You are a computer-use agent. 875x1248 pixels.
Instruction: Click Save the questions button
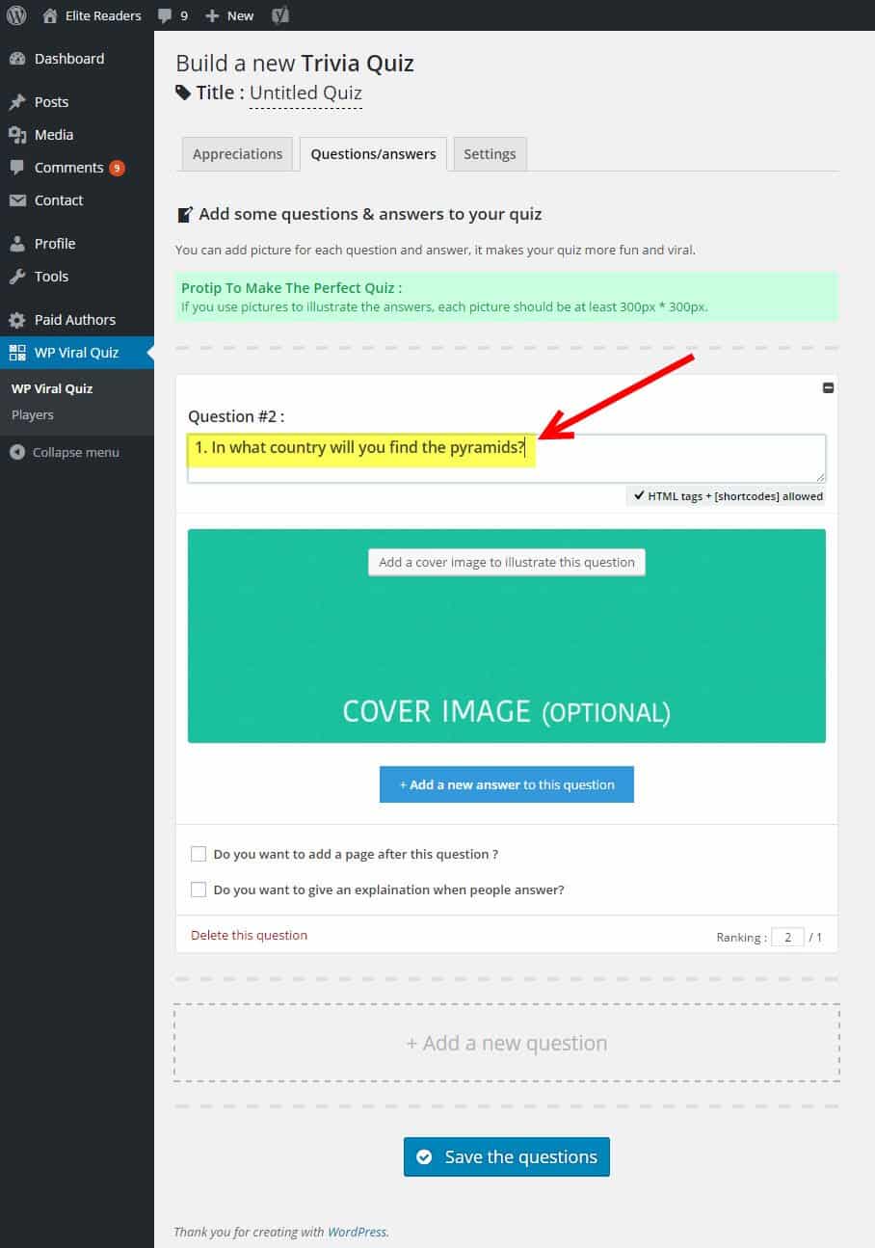507,1157
